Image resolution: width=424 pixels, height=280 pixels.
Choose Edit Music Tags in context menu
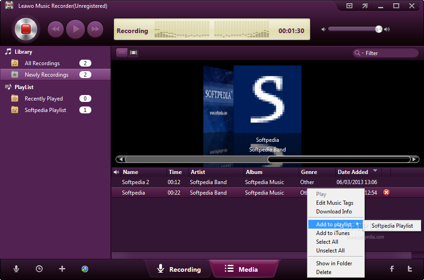(x=335, y=203)
